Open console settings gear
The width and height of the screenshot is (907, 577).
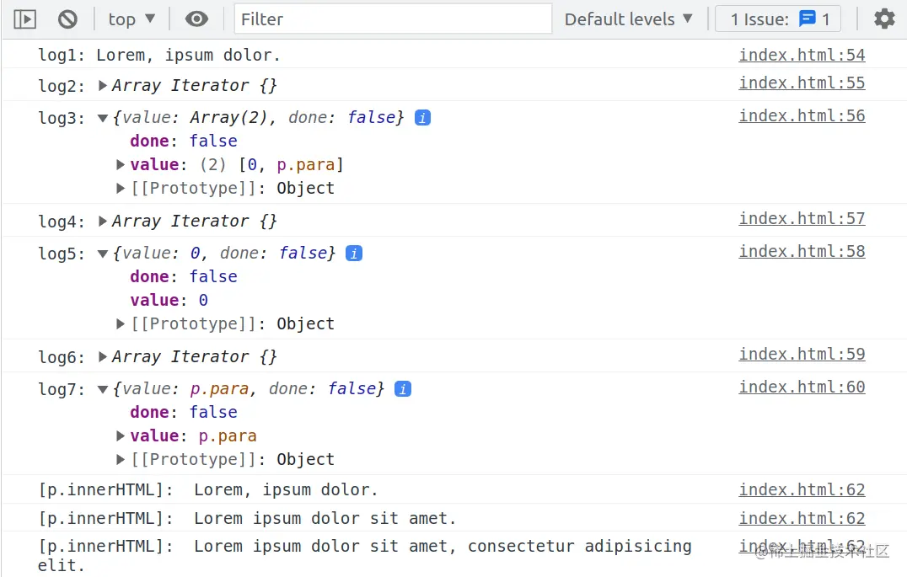point(884,19)
